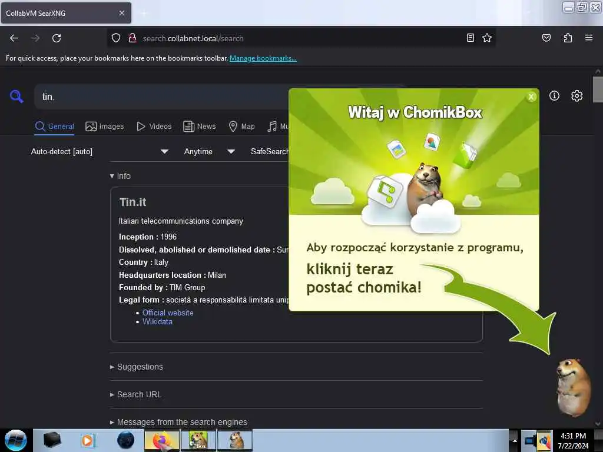Close the ChomikBox welcome popup
Image resolution: width=603 pixels, height=452 pixels.
531,97
